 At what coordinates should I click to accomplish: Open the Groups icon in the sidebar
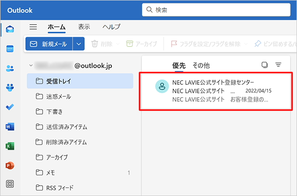pyautogui.click(x=10, y=87)
